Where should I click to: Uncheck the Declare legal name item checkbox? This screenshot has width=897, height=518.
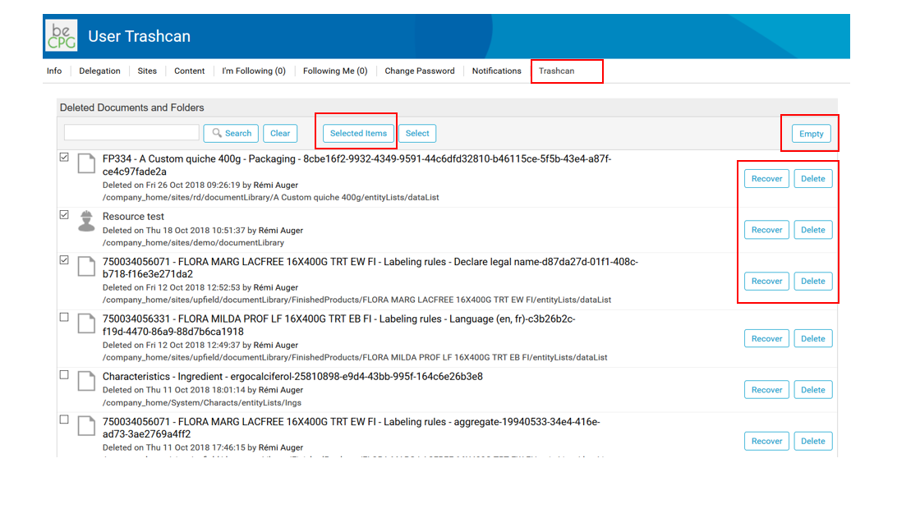64,260
